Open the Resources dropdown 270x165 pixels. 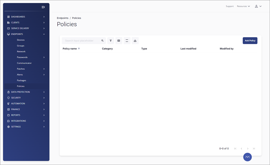click(x=243, y=6)
